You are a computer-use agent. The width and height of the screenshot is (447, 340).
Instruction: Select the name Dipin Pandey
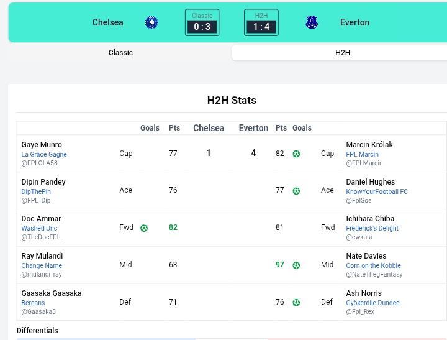pos(43,182)
